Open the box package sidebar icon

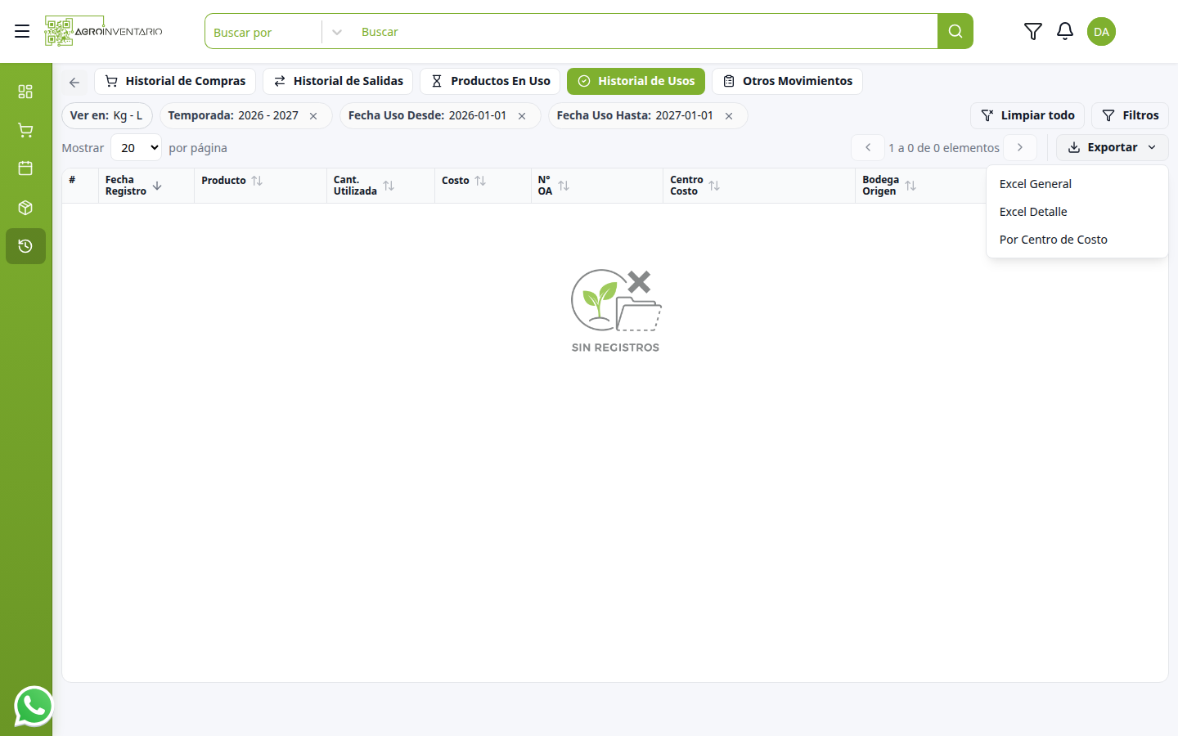point(25,208)
